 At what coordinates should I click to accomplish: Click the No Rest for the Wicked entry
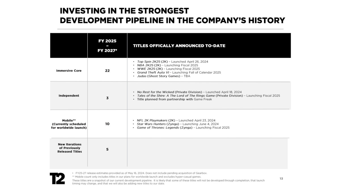click(x=189, y=92)
